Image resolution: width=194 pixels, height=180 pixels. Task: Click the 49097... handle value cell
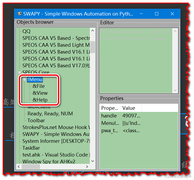pyautogui.click(x=131, y=116)
